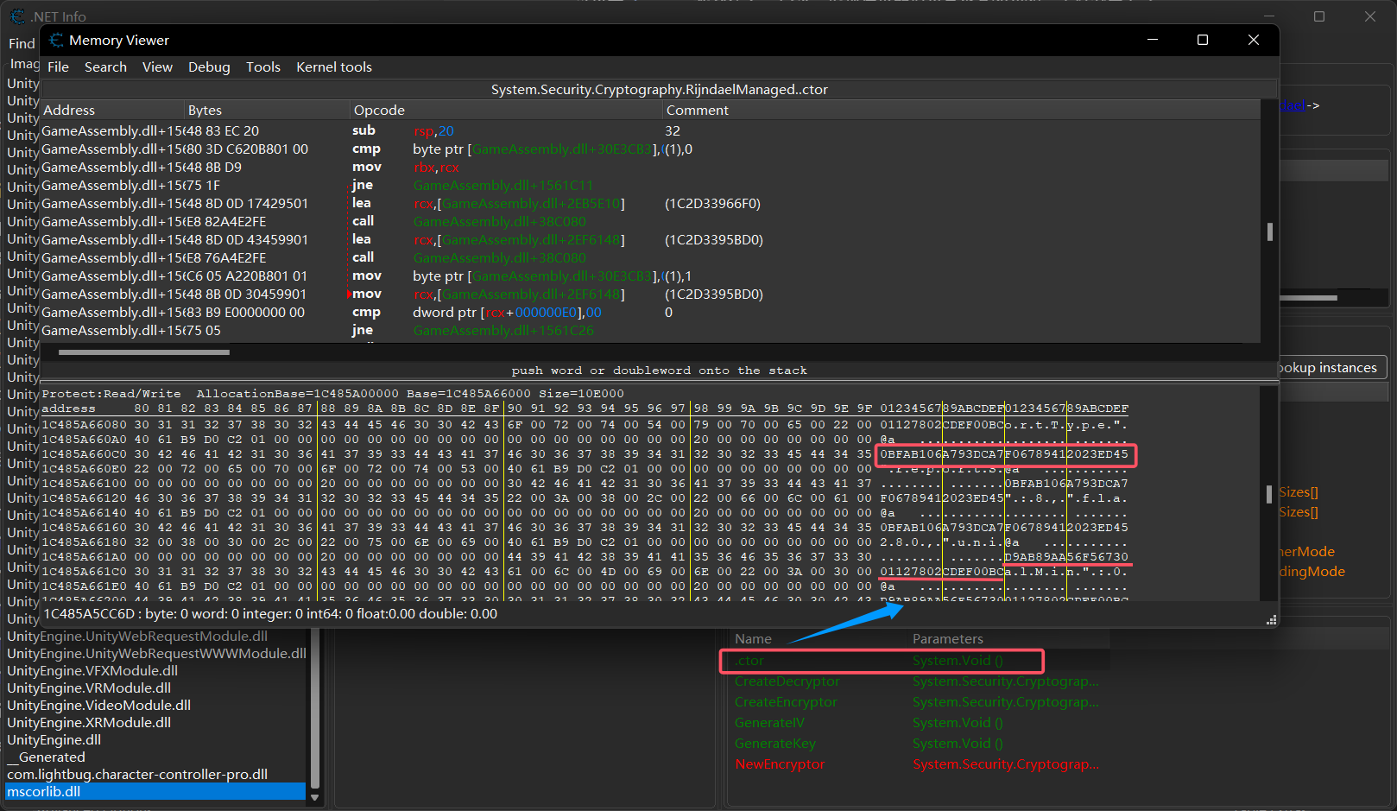Minimize the Memory Viewer window

[x=1153, y=40]
